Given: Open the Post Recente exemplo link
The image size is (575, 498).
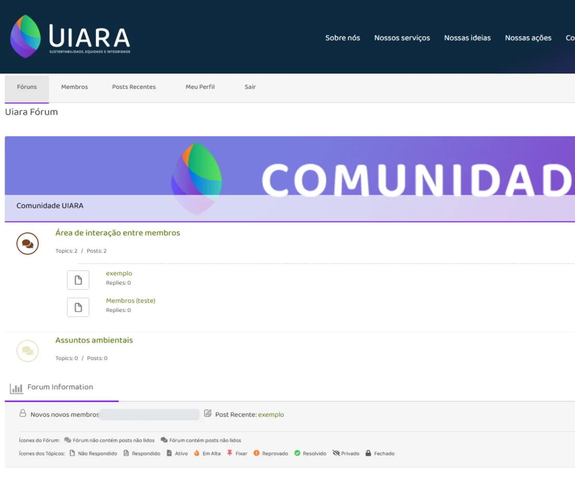Looking at the screenshot, I should pos(271,414).
